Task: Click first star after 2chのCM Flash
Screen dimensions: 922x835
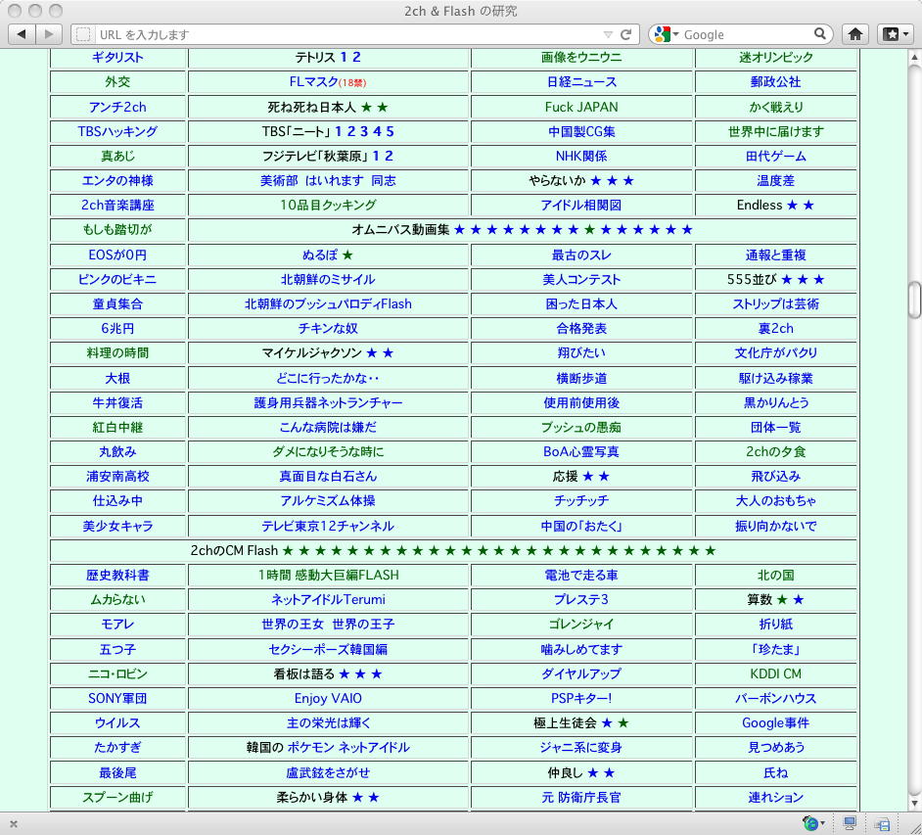Action: (x=288, y=551)
